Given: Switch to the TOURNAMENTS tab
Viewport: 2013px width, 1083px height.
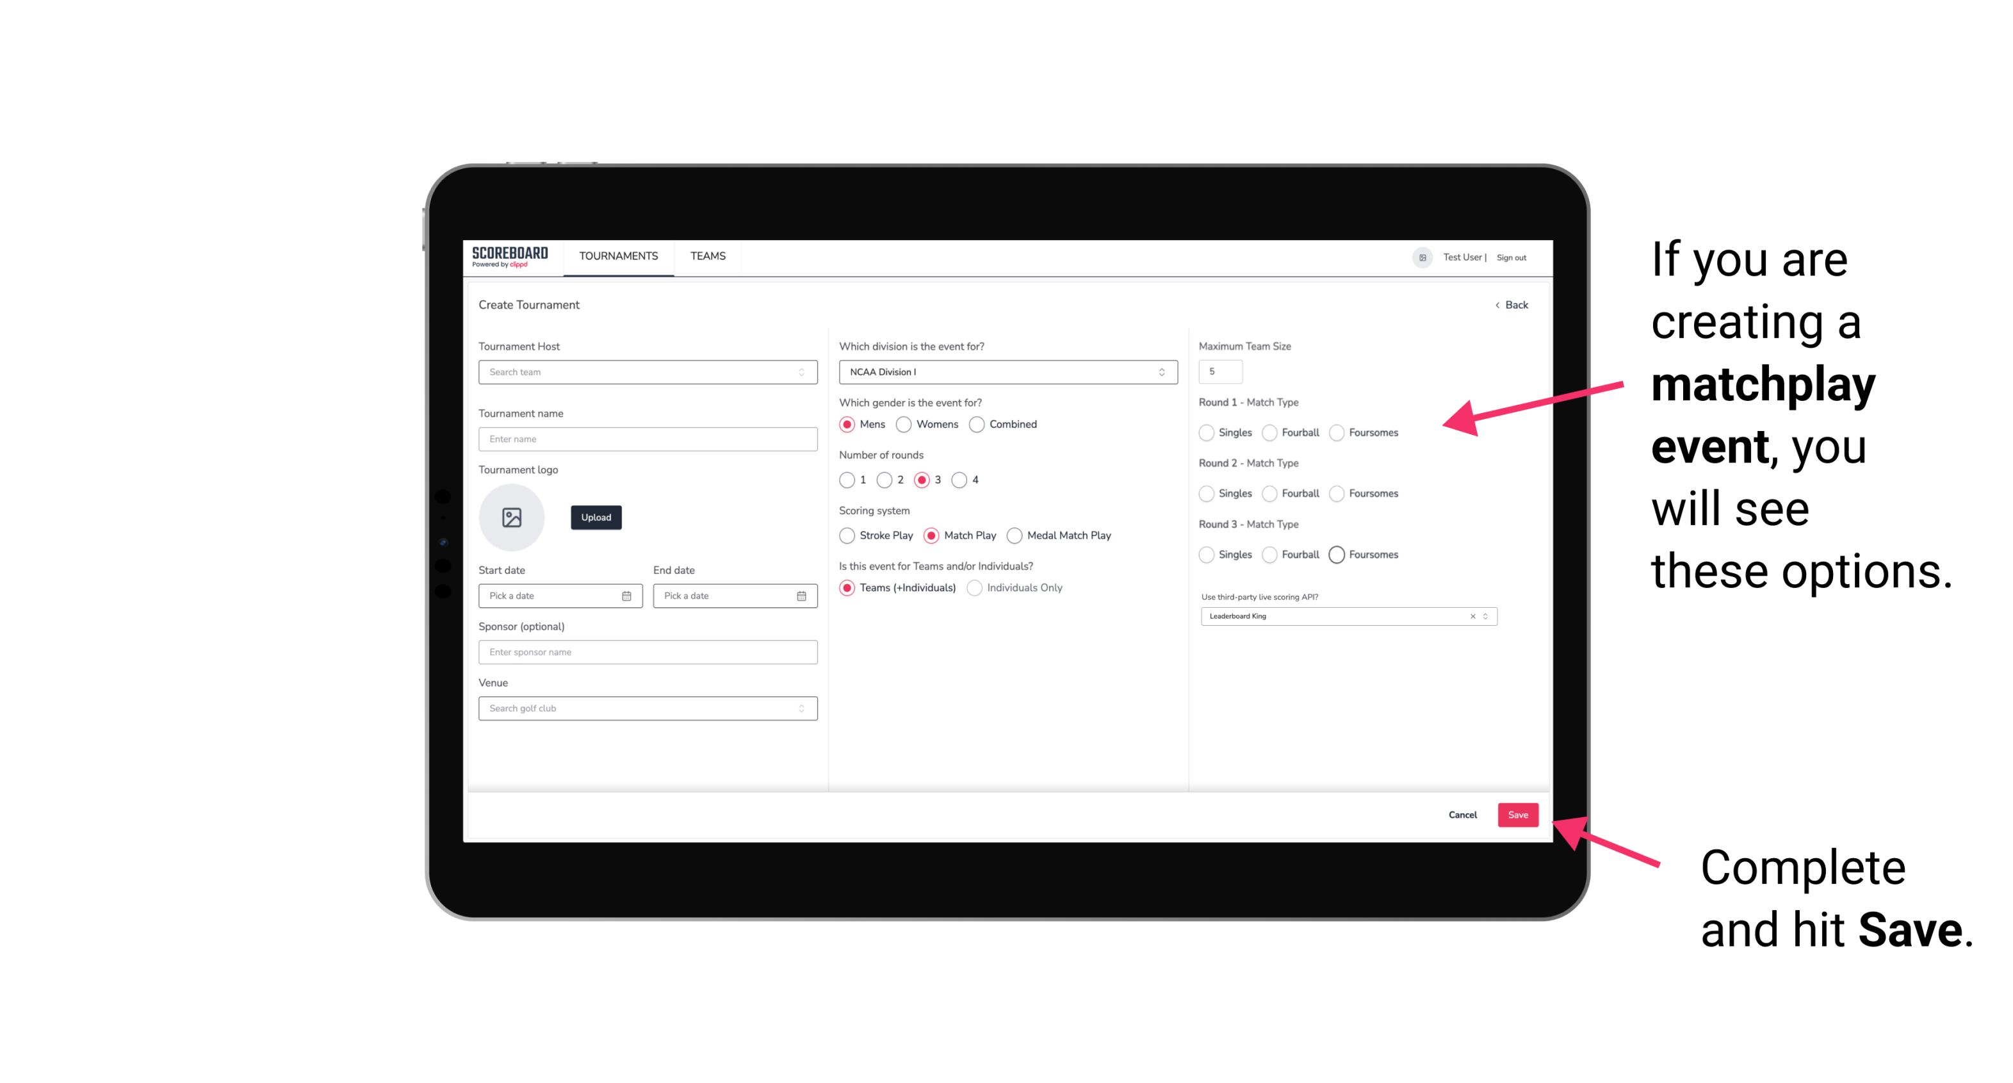Looking at the screenshot, I should 619,256.
